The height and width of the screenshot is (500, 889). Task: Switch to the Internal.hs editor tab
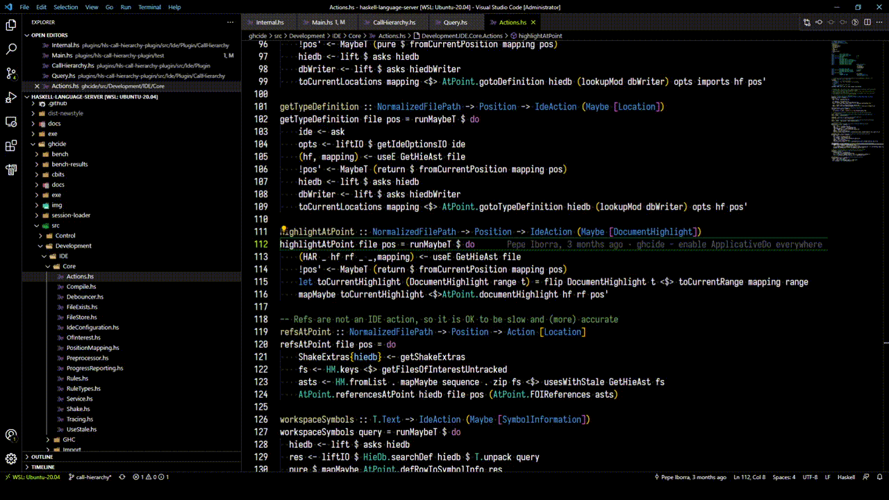pos(269,22)
